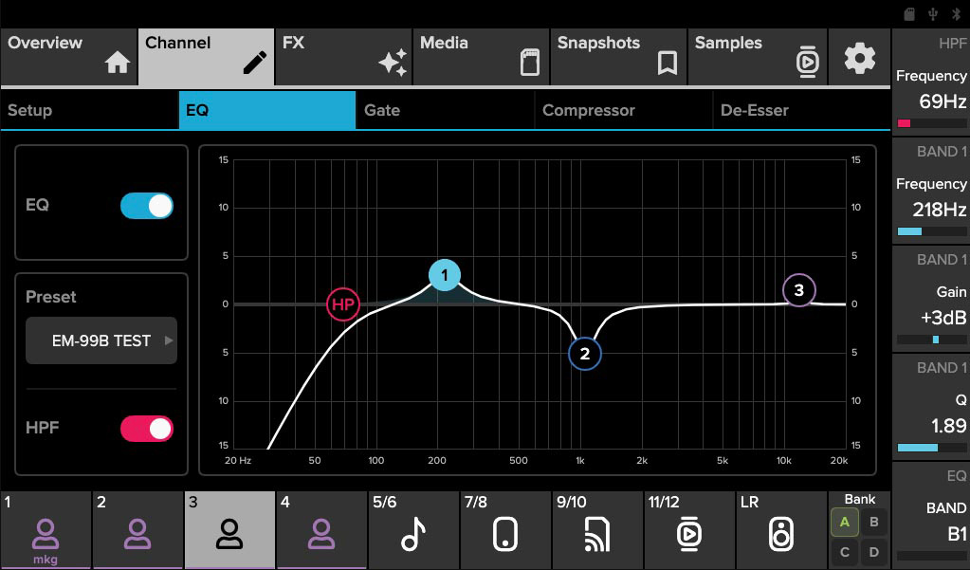Click the Band 1 Q slider
Image resolution: width=970 pixels, height=570 pixels.
(x=931, y=448)
